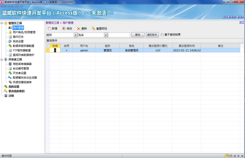Click the 用户管理 breadcrumb link
Image resolution: width=245 pixels, height=158 pixels.
tap(68, 23)
